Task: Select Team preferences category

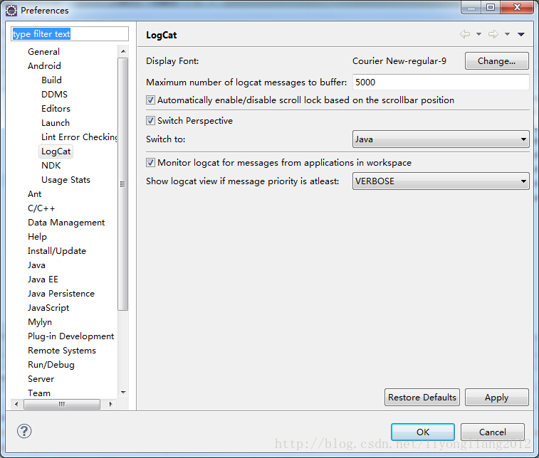Action: pyautogui.click(x=39, y=393)
